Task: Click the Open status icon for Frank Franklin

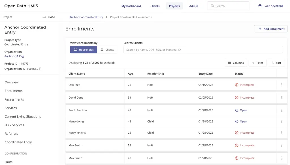Action: click(x=236, y=110)
